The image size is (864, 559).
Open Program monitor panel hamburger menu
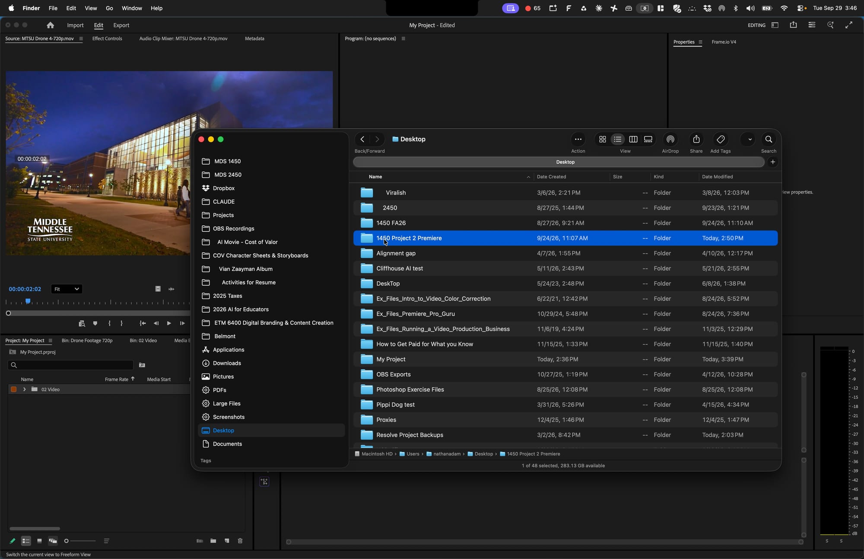pos(403,38)
